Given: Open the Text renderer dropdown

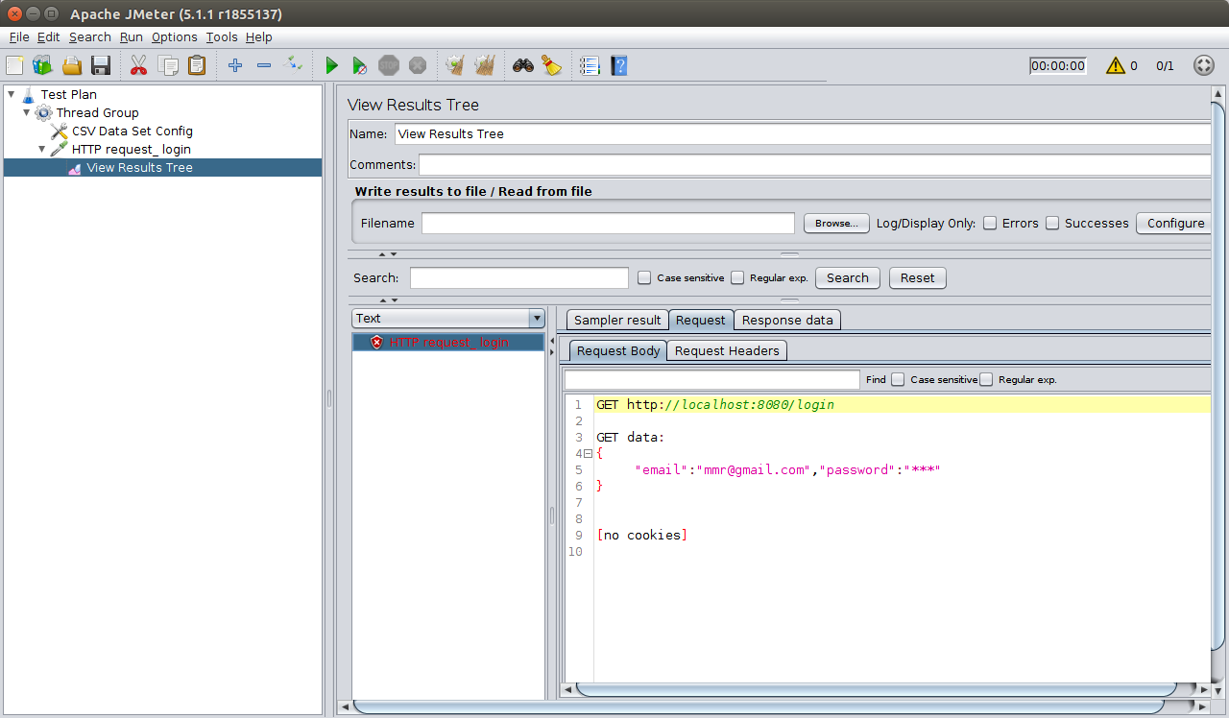Looking at the screenshot, I should 536,319.
